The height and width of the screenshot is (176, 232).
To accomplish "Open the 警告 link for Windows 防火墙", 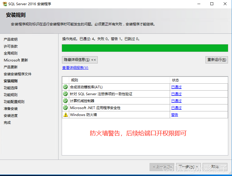I will pos(175,115).
